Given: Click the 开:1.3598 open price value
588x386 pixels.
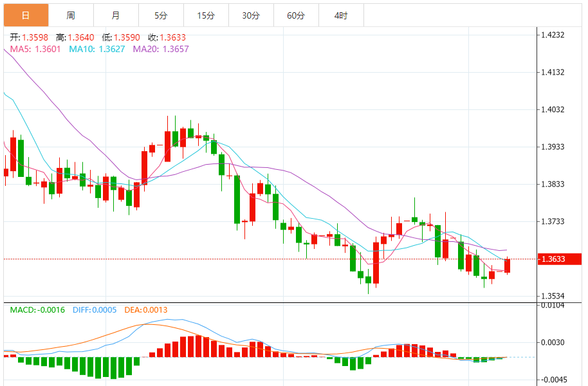Looking at the screenshot, I should point(29,37).
